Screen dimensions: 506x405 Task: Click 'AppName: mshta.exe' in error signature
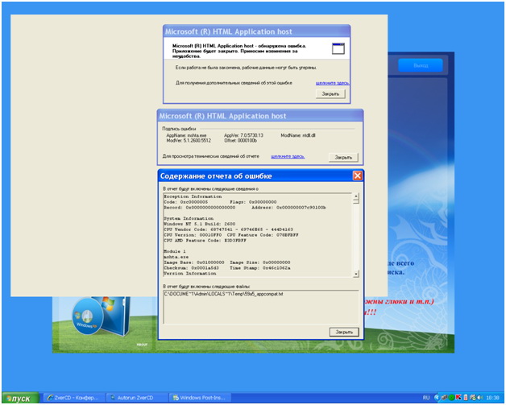click(x=186, y=135)
